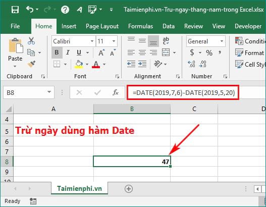The width and height of the screenshot is (266, 207).
Task: Open Font dialog launcher
Action: pos(117,77)
